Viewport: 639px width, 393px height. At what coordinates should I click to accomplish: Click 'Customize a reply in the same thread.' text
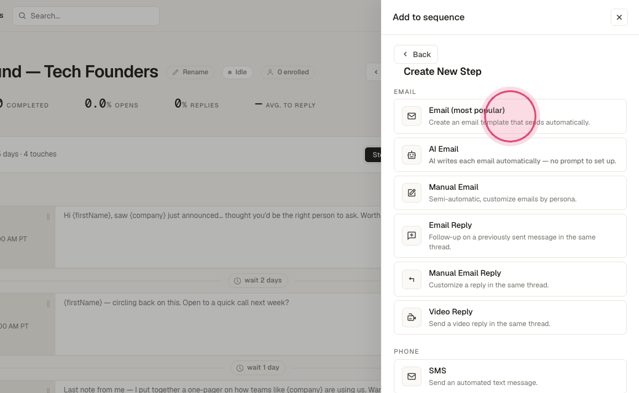point(488,285)
